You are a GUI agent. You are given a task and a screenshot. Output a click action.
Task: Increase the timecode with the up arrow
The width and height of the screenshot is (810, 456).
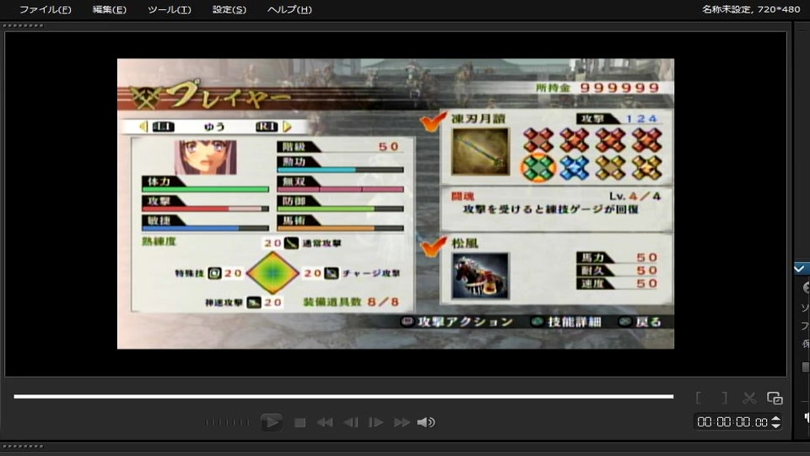[776, 419]
